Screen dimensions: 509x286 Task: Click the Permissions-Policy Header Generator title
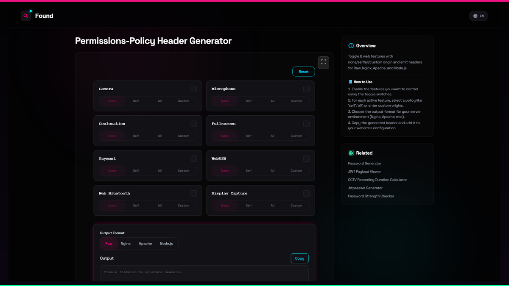coord(154,41)
